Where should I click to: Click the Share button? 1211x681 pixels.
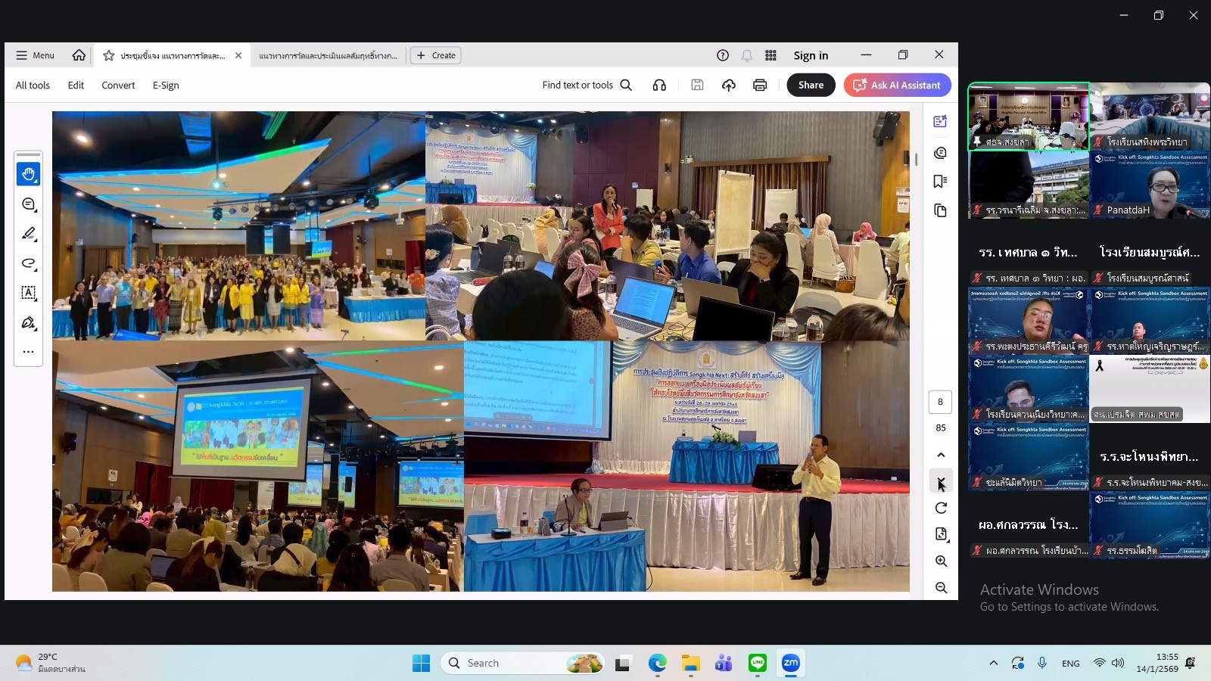pyautogui.click(x=811, y=86)
